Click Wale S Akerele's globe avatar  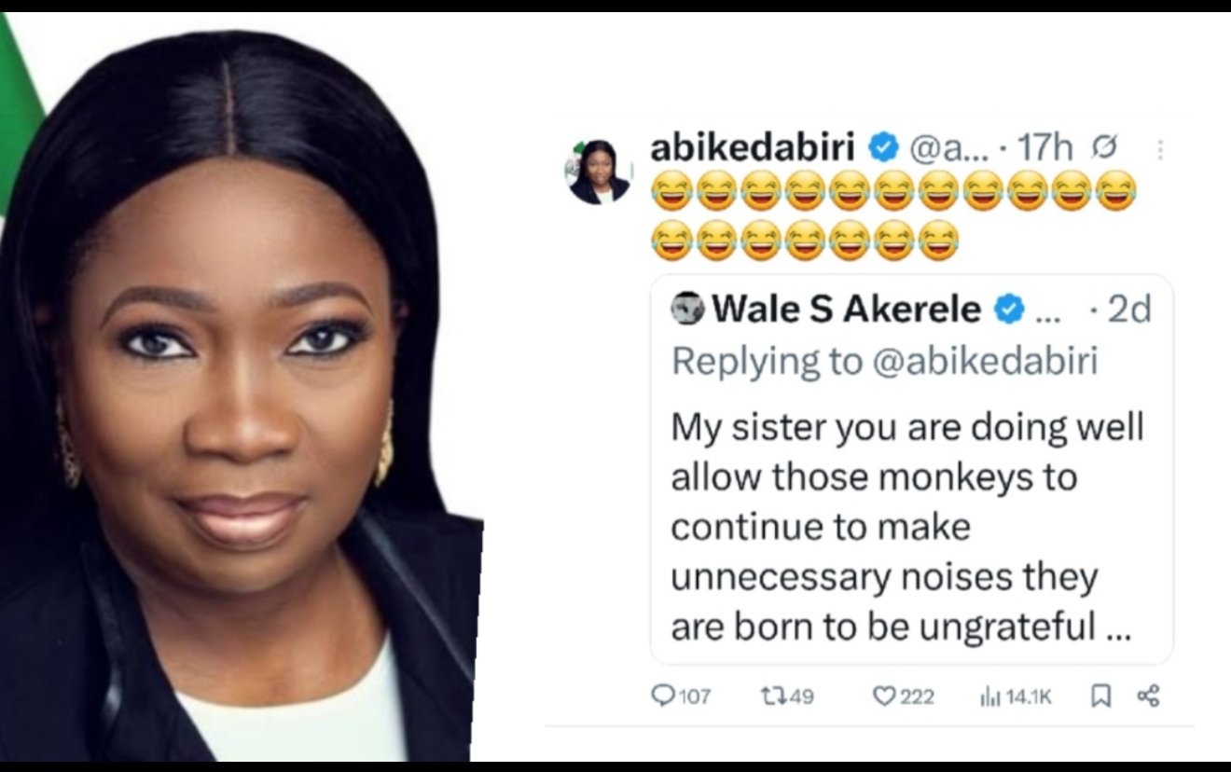[687, 309]
